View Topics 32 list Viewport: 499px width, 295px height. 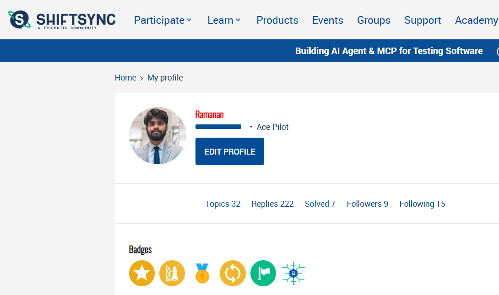pos(223,204)
